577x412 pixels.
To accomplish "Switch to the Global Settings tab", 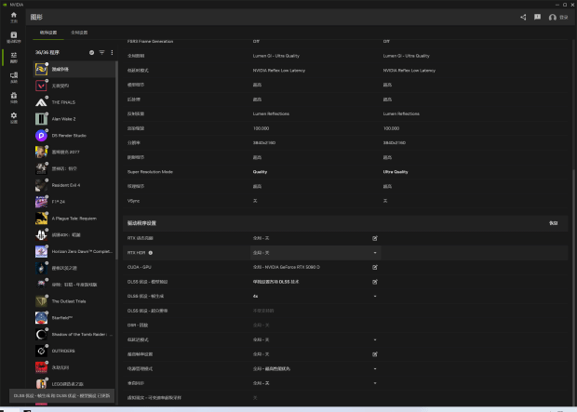I will (x=79, y=33).
